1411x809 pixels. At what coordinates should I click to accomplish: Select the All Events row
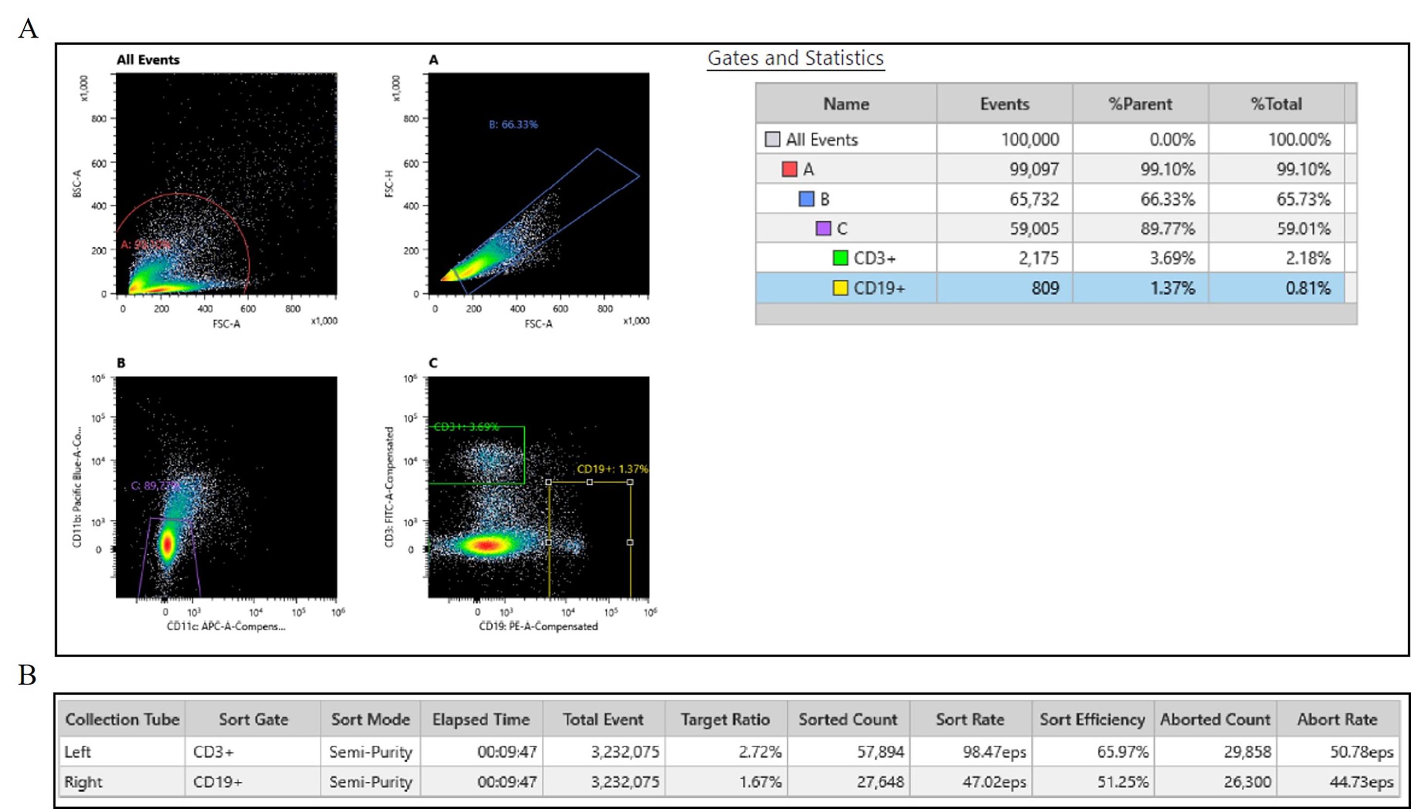pyautogui.click(x=822, y=139)
